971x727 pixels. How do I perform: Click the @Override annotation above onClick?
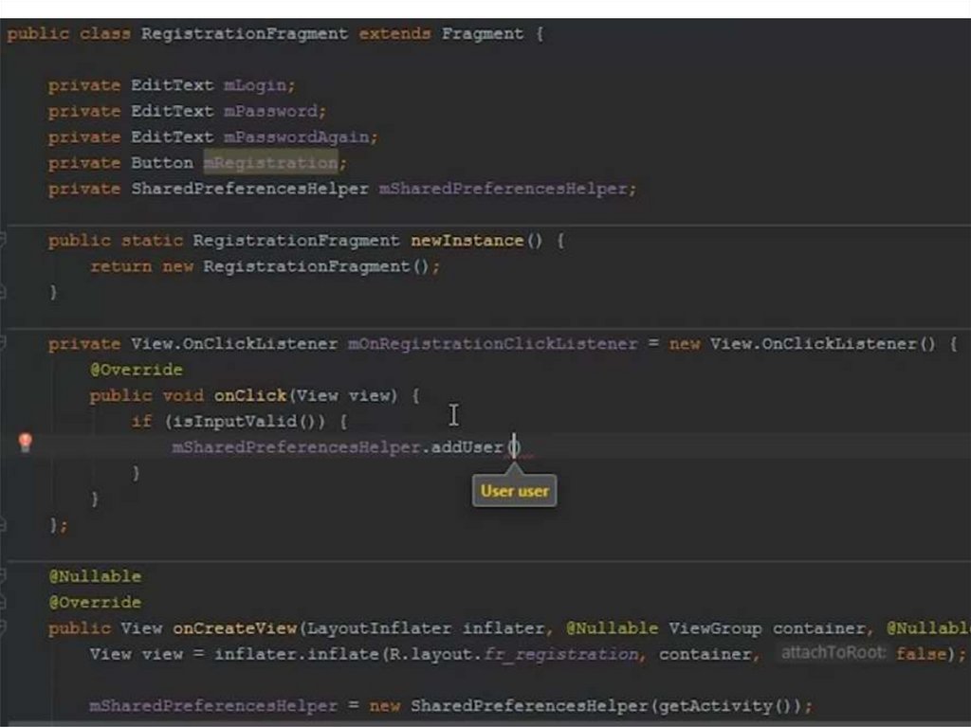pyautogui.click(x=136, y=370)
